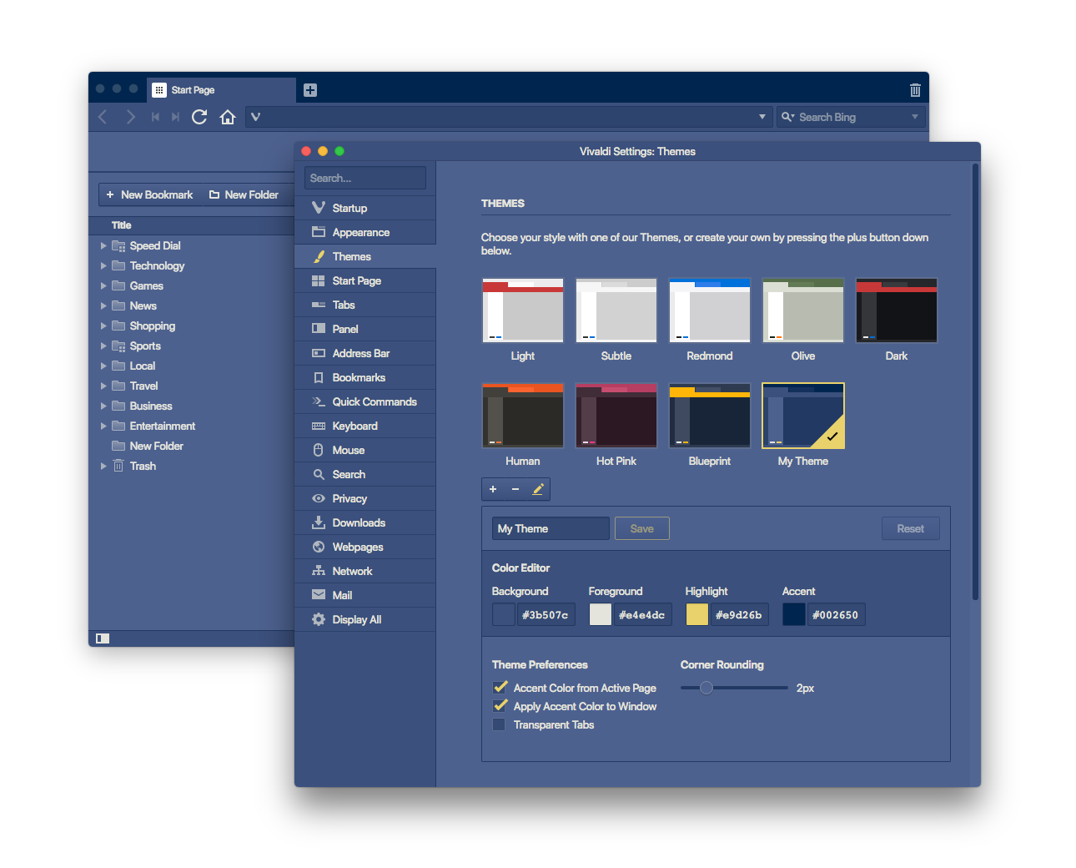Enable the Transparent Tabs checkbox
The width and height of the screenshot is (1076, 868).
(x=499, y=724)
